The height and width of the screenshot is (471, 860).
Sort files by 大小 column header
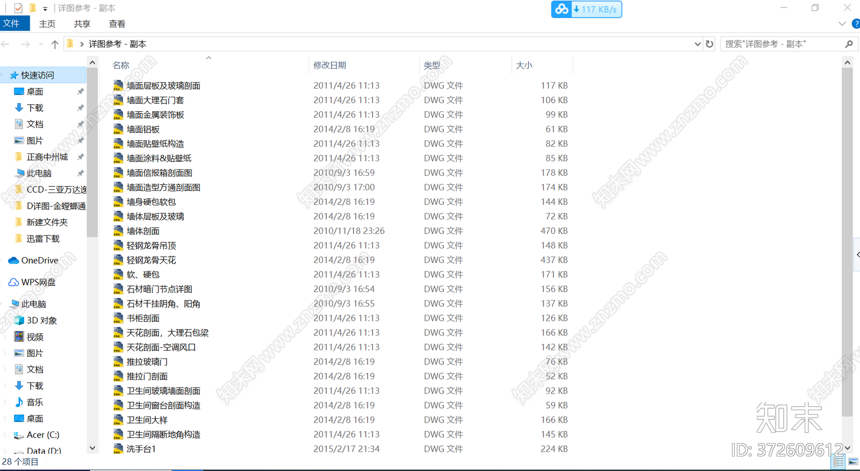[524, 65]
